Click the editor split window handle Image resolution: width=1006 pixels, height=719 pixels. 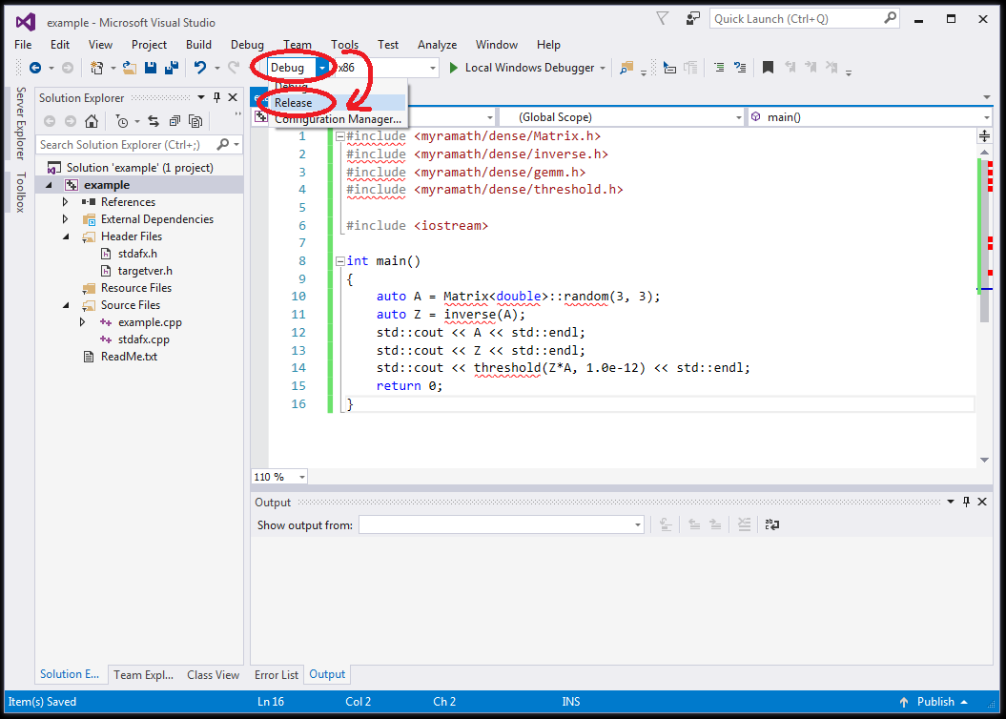coord(984,135)
